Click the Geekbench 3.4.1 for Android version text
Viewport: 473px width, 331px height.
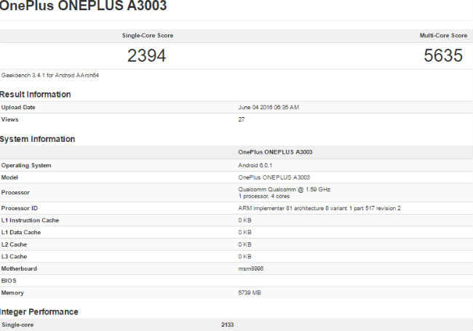coord(49,76)
